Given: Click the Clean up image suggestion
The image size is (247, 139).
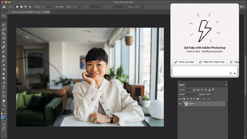Looking at the screenshot, I should [184, 62].
